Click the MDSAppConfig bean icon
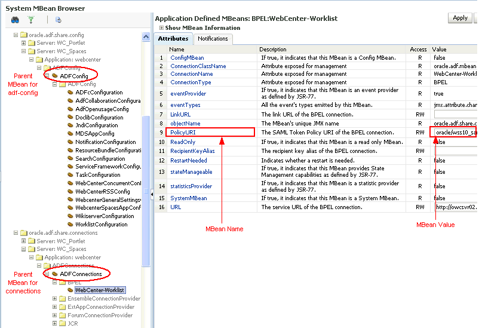Screen dimensions: 479x328 point(70,133)
